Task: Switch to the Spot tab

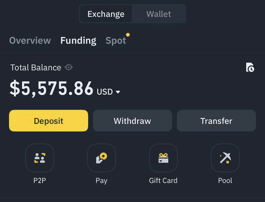Action: coord(116,41)
